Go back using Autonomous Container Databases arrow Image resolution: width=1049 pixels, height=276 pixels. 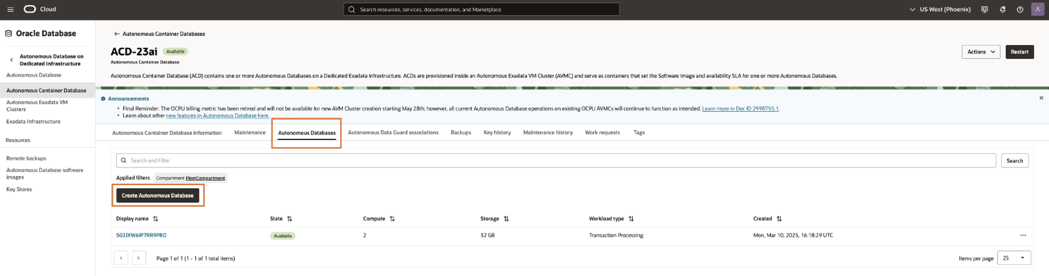117,34
